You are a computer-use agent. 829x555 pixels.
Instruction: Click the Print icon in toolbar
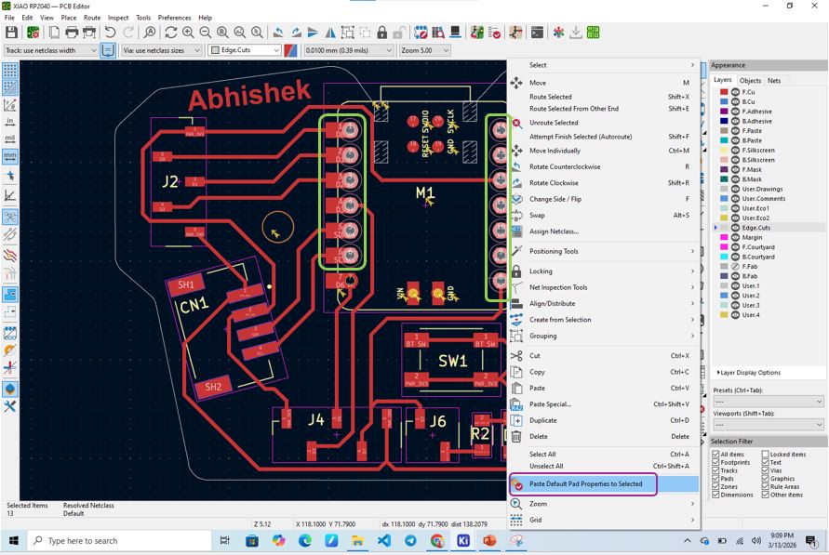[72, 33]
